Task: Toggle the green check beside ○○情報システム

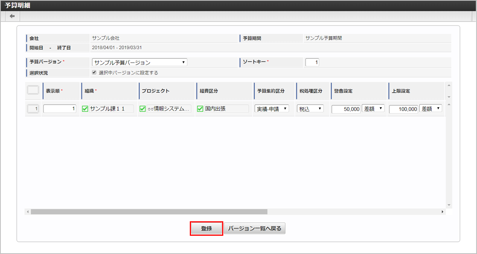Action: tap(143, 109)
